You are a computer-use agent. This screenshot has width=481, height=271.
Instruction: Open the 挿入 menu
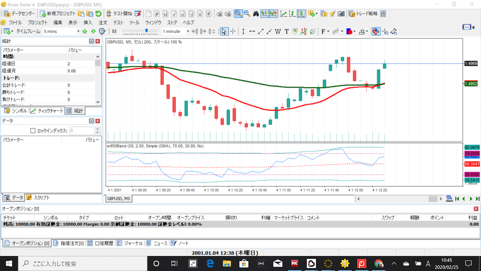pos(88,22)
